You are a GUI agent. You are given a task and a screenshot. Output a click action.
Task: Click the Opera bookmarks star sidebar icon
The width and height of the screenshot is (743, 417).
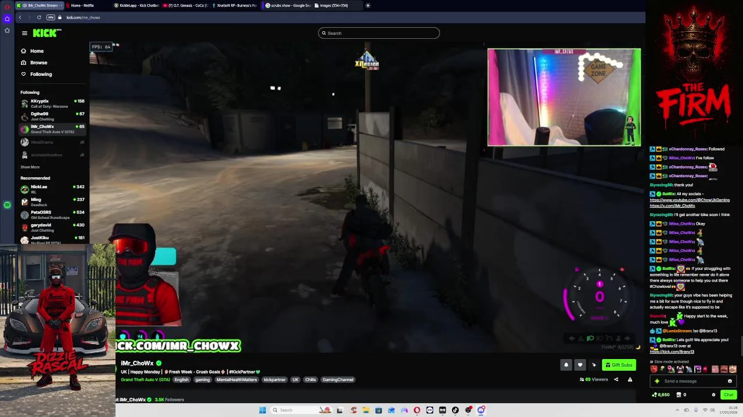coord(7,30)
